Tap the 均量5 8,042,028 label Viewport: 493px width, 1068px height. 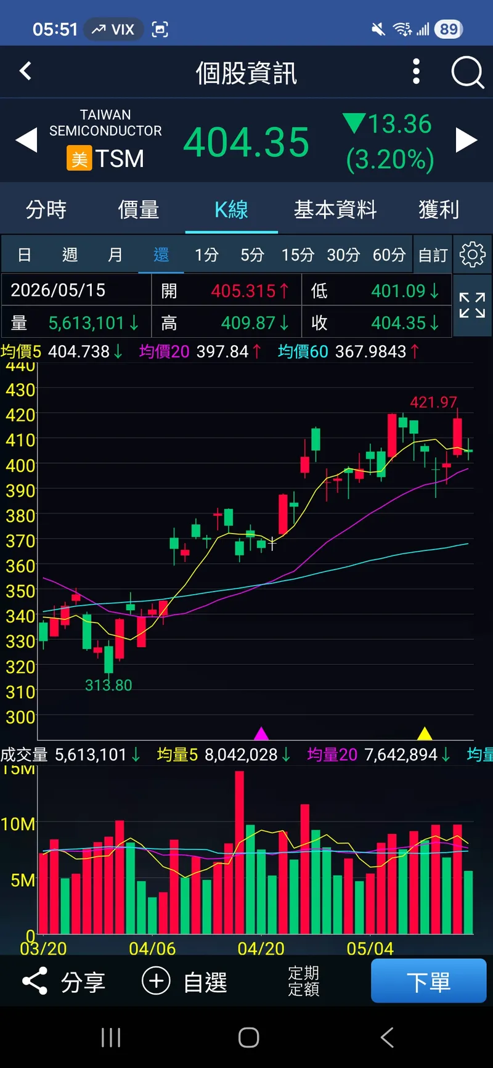(224, 754)
